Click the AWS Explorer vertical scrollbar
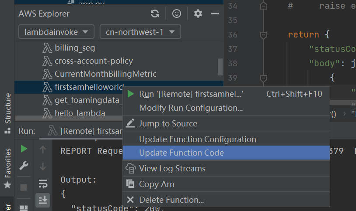This screenshot has height=211, width=356. coord(220,67)
